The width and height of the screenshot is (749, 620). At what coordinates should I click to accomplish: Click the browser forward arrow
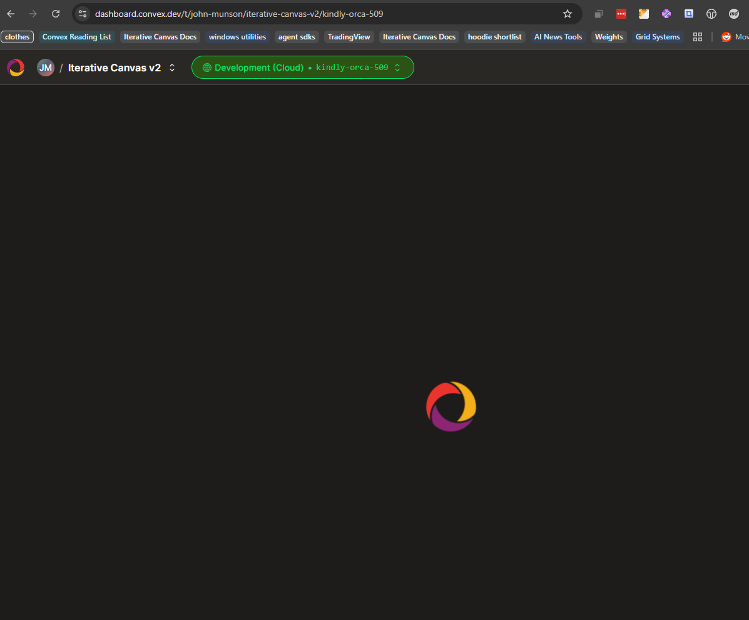33,14
